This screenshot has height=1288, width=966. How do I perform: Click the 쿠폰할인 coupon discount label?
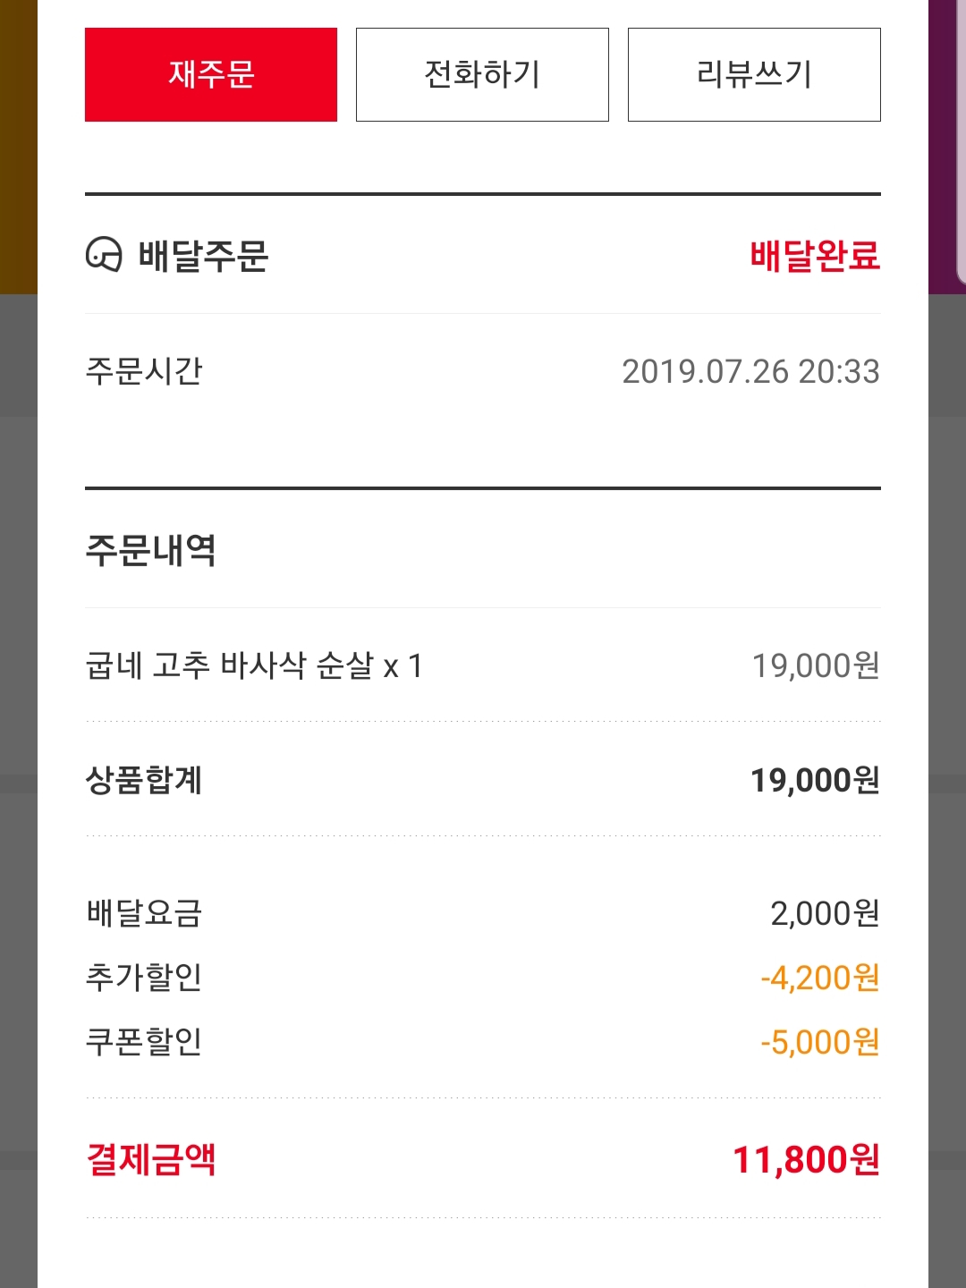pos(144,1041)
